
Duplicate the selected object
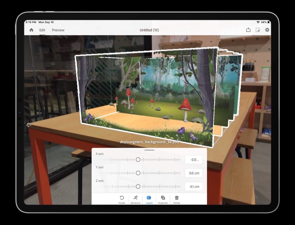pos(163,200)
